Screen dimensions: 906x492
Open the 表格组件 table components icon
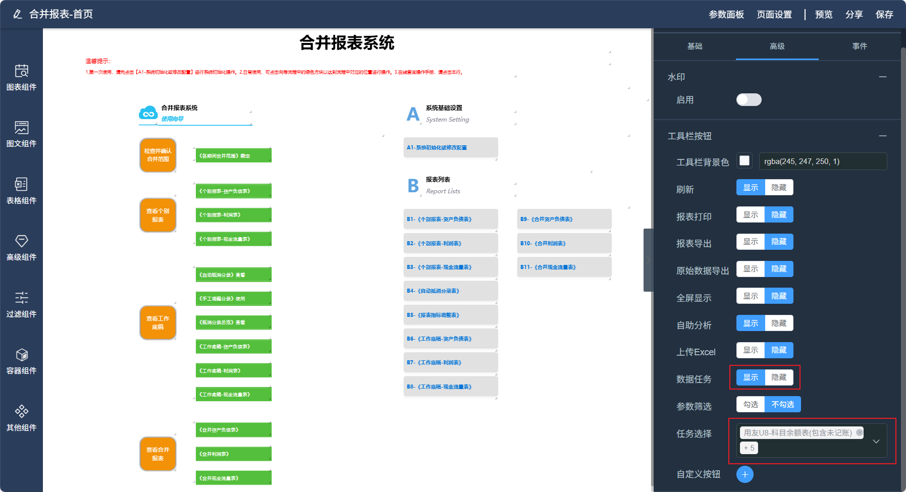pos(21,185)
